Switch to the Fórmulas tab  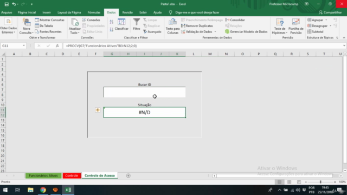point(94,12)
